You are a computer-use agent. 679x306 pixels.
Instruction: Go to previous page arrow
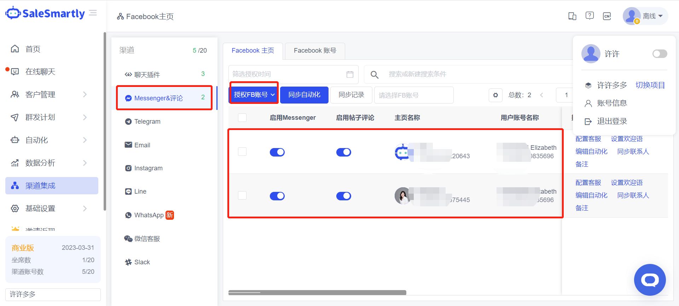[x=541, y=95]
